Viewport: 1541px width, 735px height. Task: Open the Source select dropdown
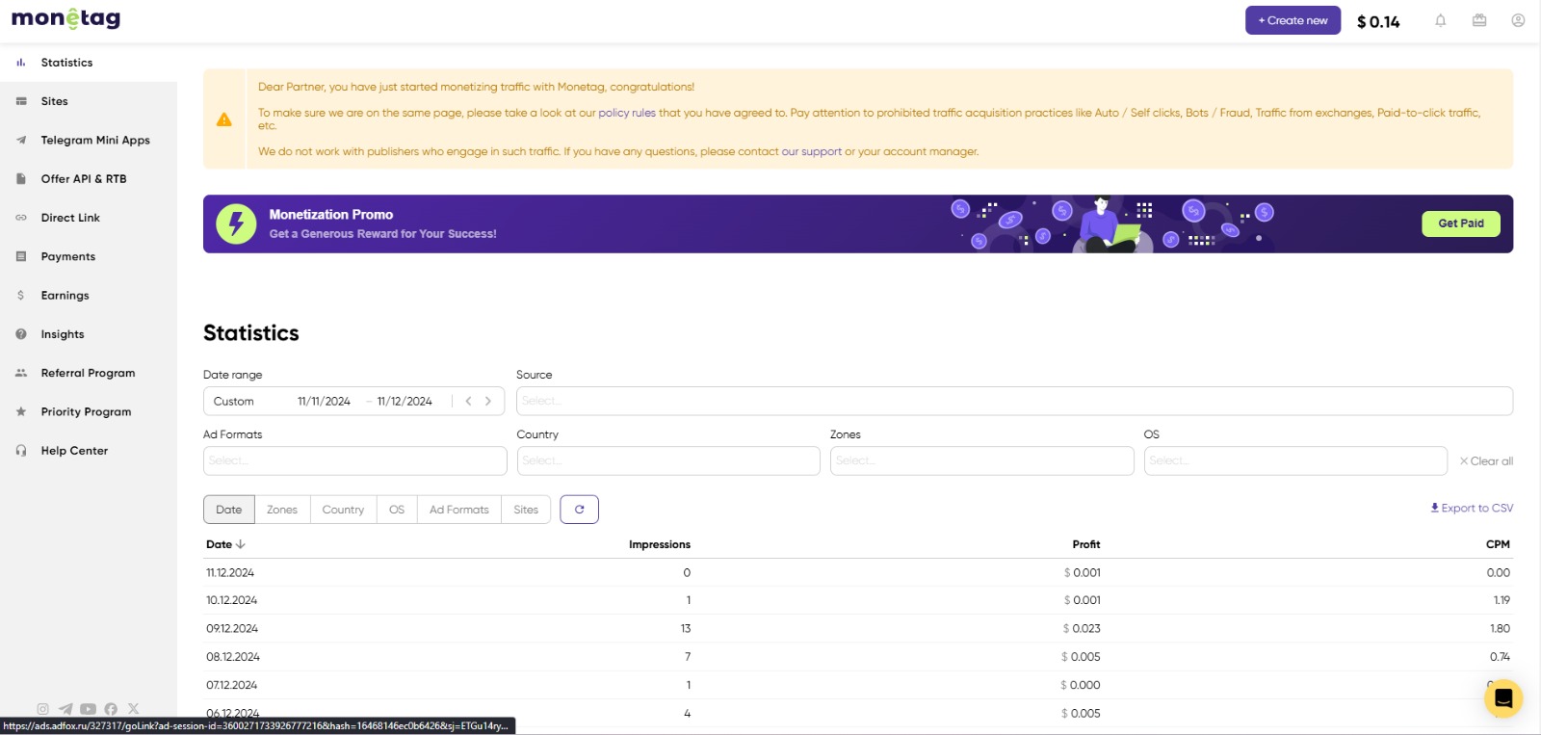[1014, 401]
